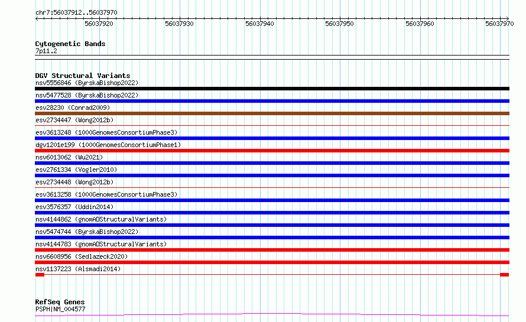Click the nsv5556846 (ByrskaBishop2022) label
Image resolution: width=526 pixels, height=322 pixels.
coord(87,83)
